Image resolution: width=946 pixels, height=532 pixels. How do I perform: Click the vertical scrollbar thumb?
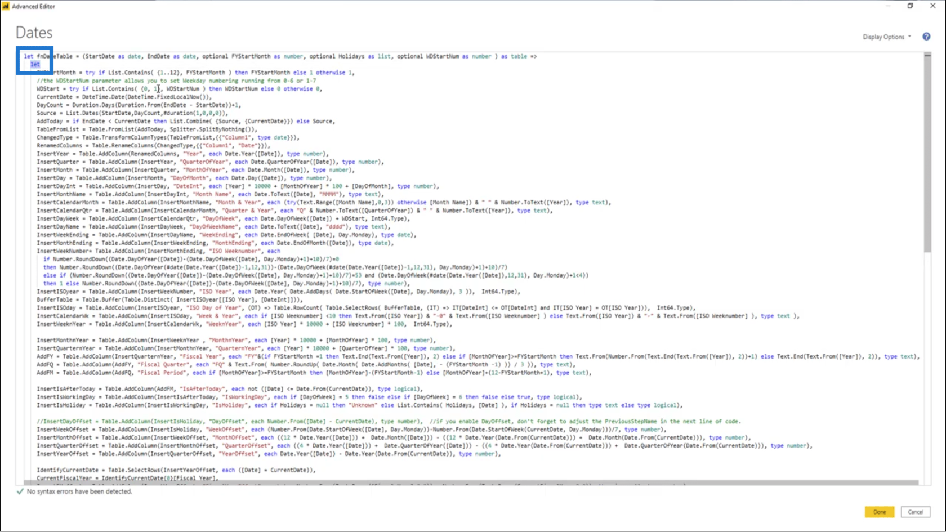coord(927,152)
